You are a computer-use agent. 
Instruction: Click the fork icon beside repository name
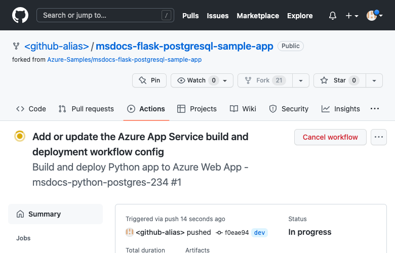point(16,46)
